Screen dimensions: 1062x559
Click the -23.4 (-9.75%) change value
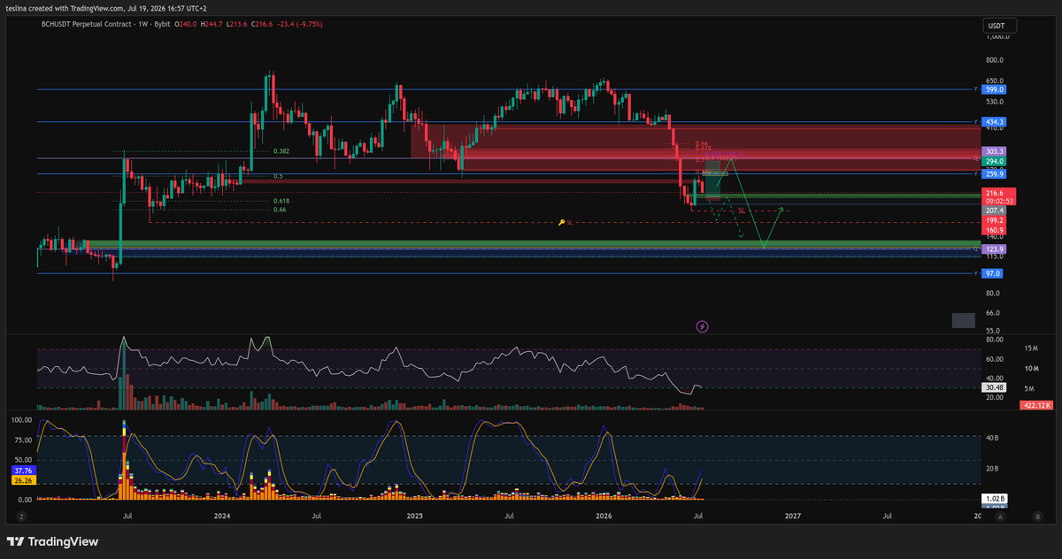300,24
